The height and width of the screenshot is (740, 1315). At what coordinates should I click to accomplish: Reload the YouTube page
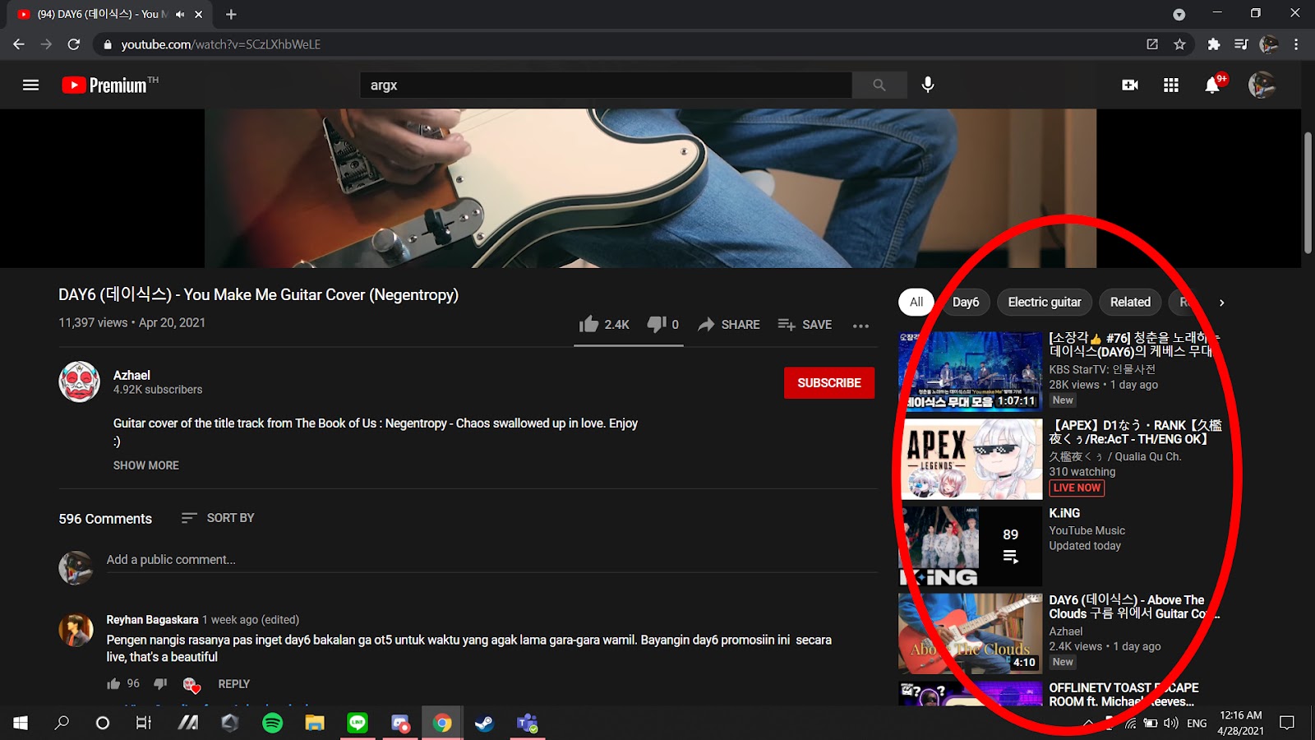tap(74, 44)
